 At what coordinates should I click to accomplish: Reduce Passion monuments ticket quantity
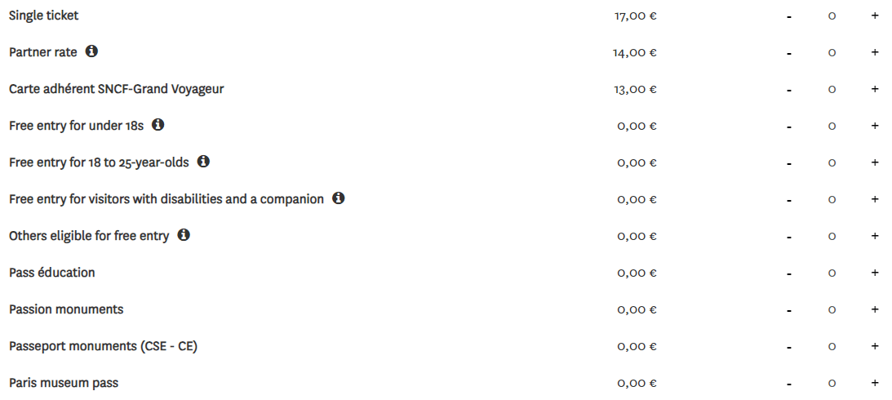click(x=789, y=311)
